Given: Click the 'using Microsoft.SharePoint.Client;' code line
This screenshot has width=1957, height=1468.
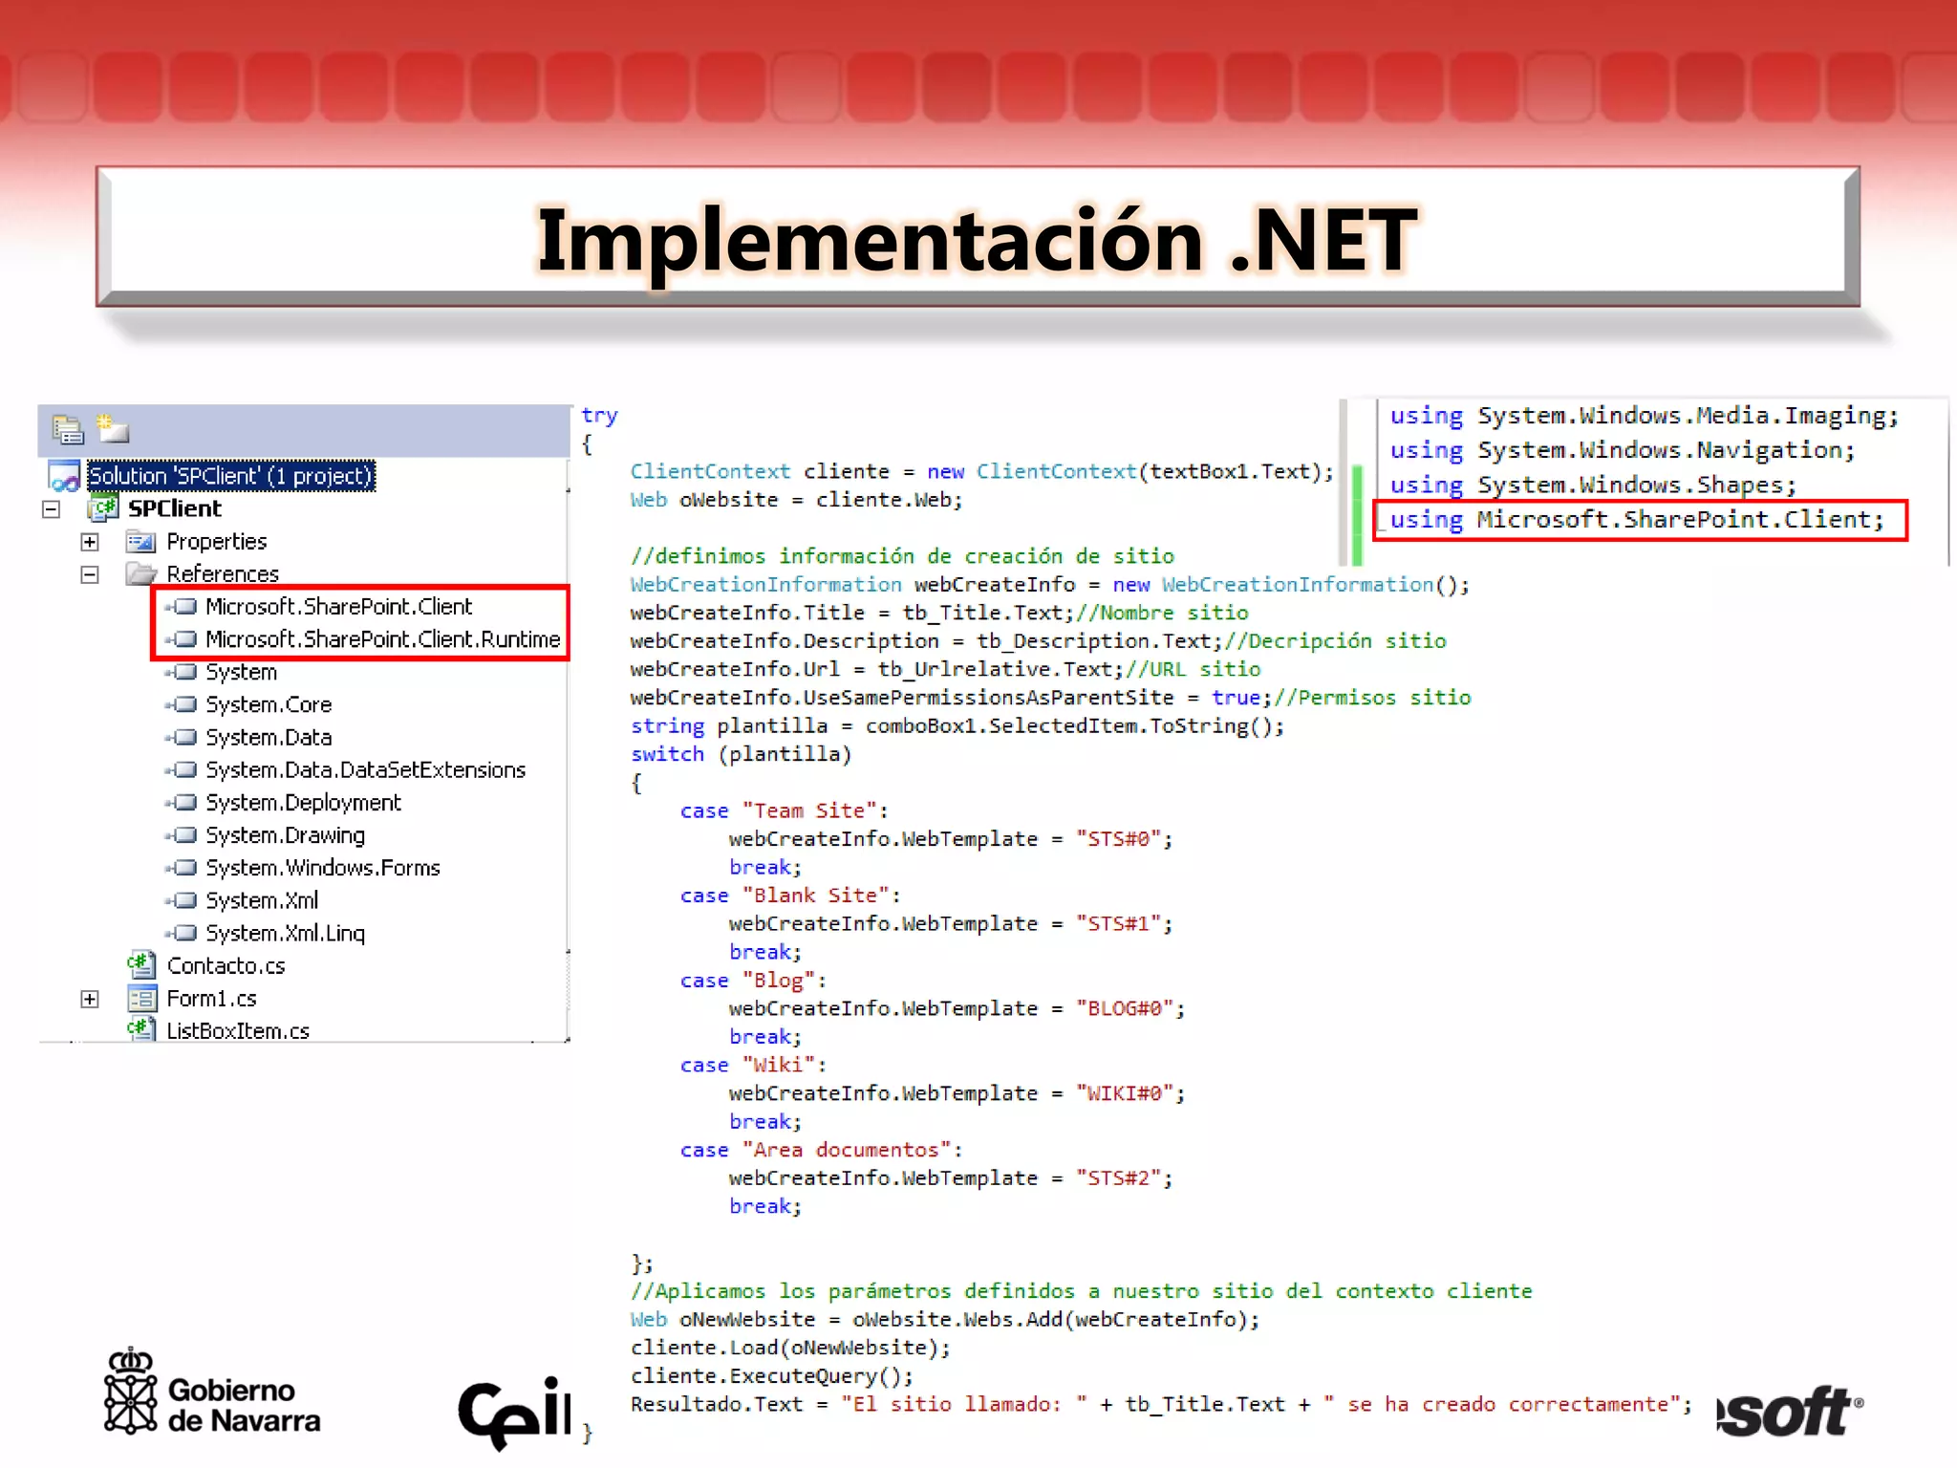Looking at the screenshot, I should pyautogui.click(x=1636, y=520).
